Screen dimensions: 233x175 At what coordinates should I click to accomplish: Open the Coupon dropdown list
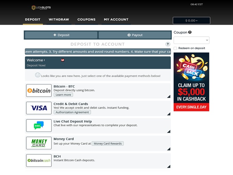click(191, 40)
